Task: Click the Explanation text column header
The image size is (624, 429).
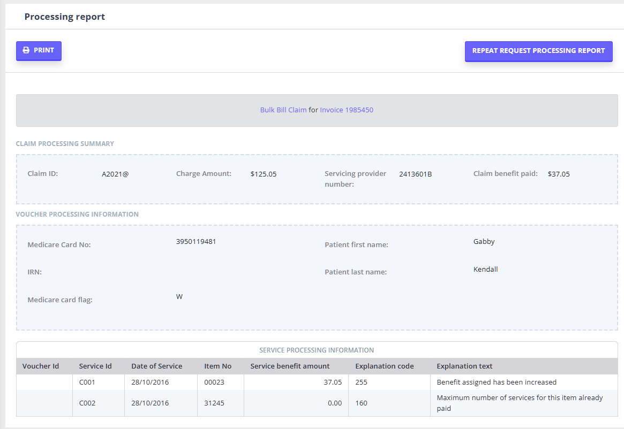Action: (x=464, y=366)
